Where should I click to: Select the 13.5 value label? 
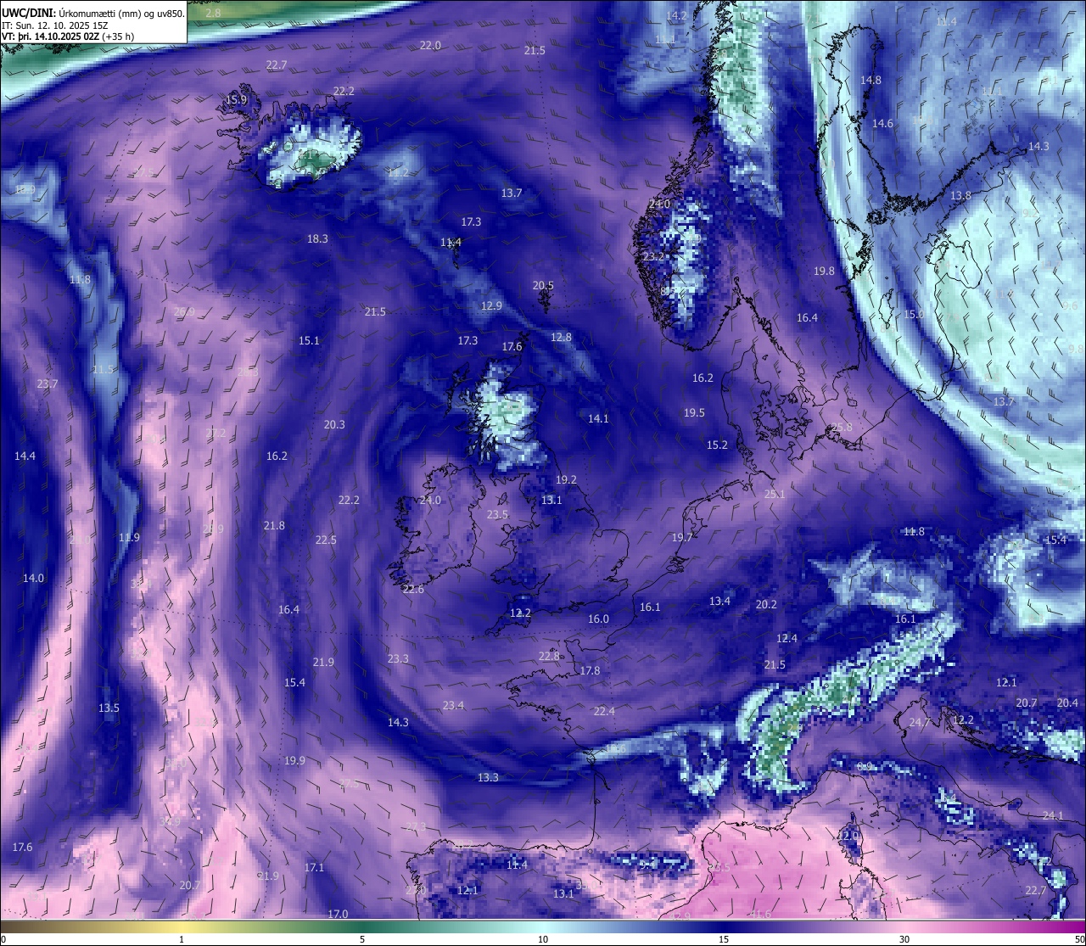pos(109,708)
